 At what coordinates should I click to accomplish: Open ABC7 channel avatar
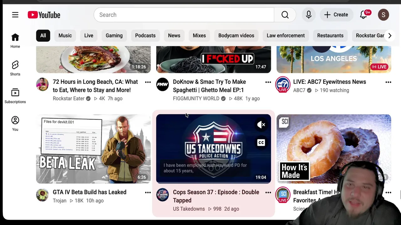click(x=283, y=84)
